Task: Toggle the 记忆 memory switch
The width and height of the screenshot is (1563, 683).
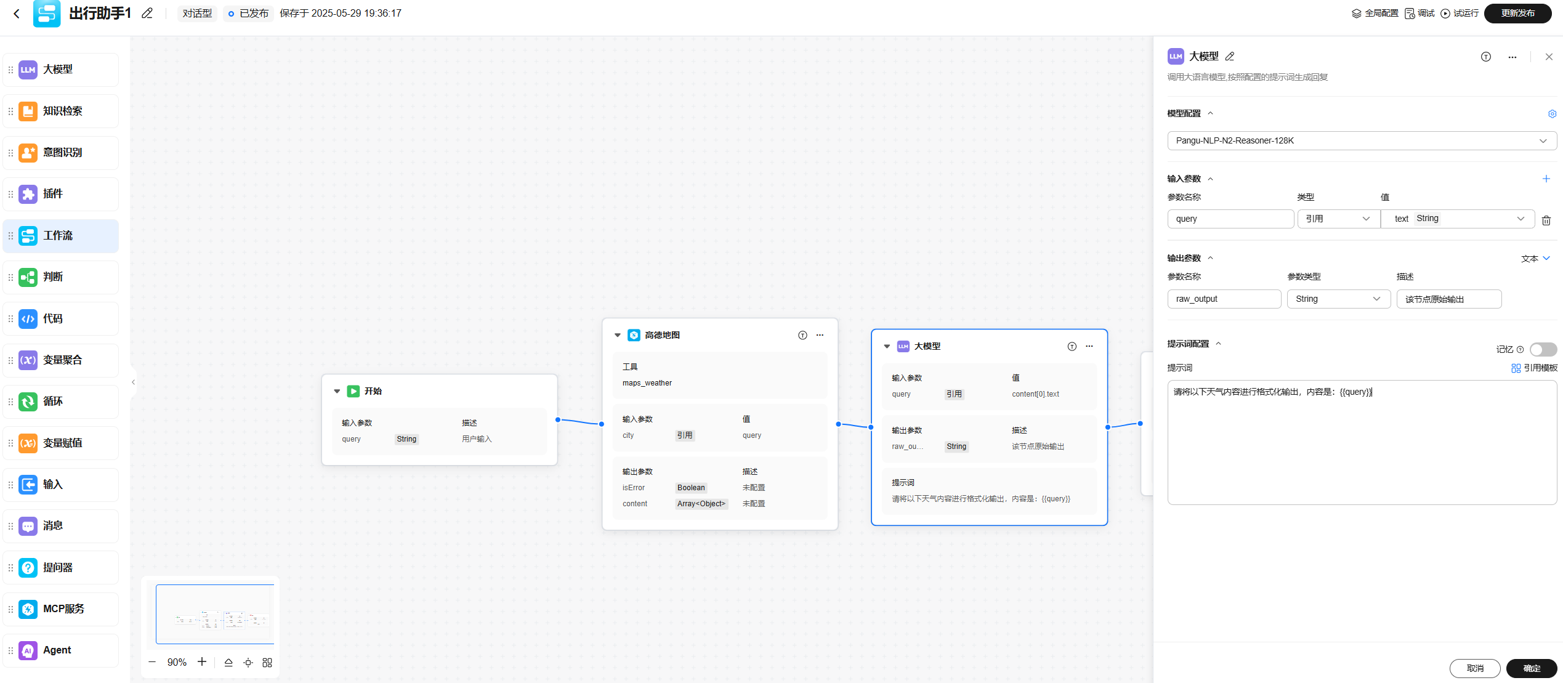Action: 1543,349
